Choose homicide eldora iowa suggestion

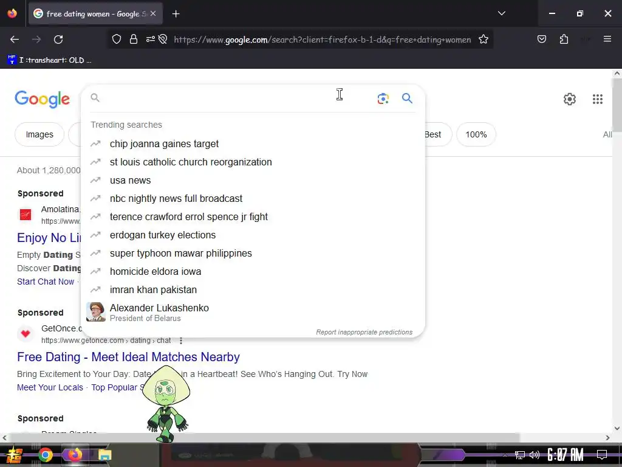click(253, 272)
